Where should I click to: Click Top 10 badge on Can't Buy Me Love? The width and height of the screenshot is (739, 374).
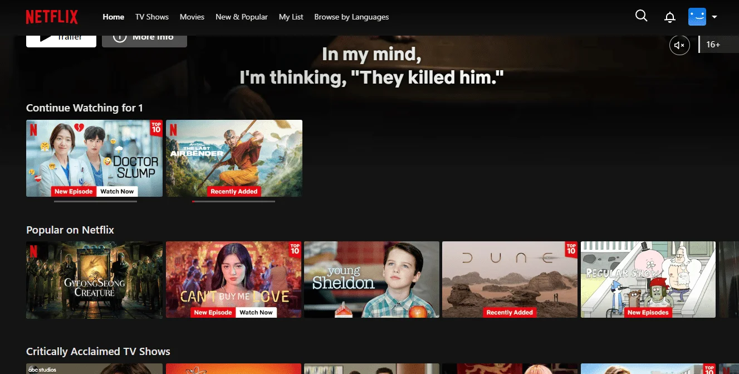click(x=295, y=249)
